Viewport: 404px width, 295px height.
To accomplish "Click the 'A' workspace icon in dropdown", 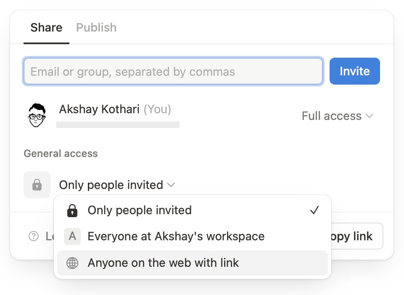I will pos(72,236).
